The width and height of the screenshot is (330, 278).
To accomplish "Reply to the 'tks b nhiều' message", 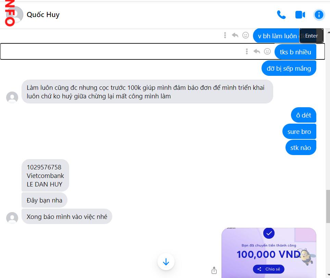I will pos(257,52).
